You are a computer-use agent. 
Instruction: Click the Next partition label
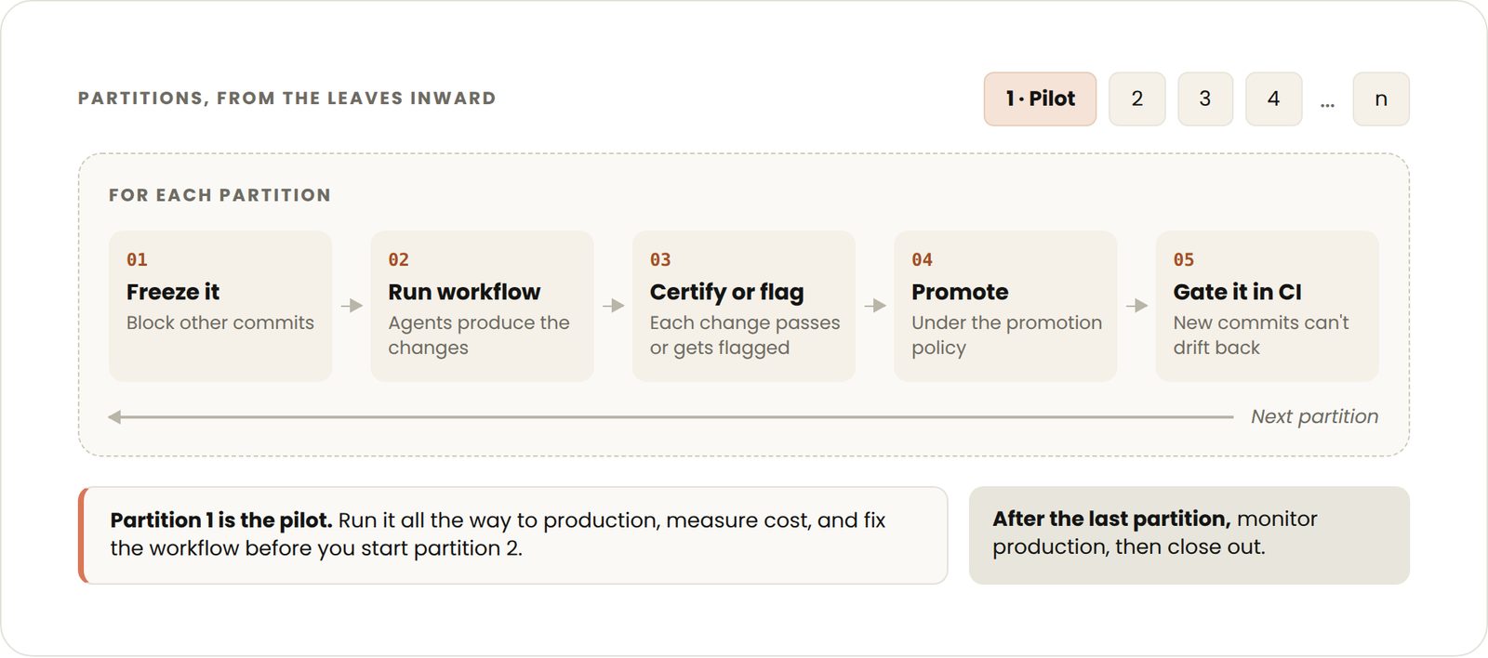click(1314, 416)
